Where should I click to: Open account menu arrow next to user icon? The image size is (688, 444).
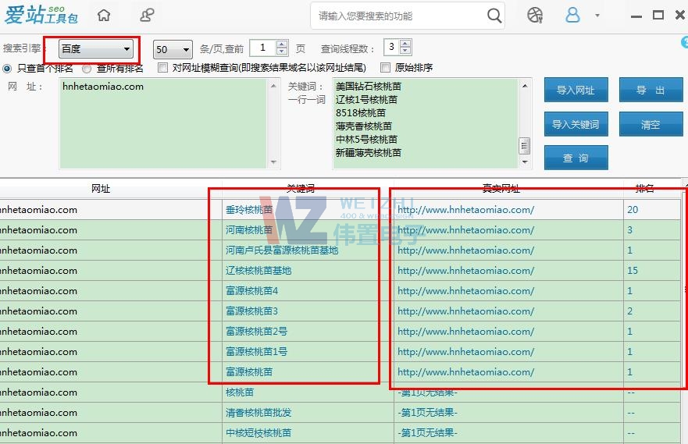point(597,16)
